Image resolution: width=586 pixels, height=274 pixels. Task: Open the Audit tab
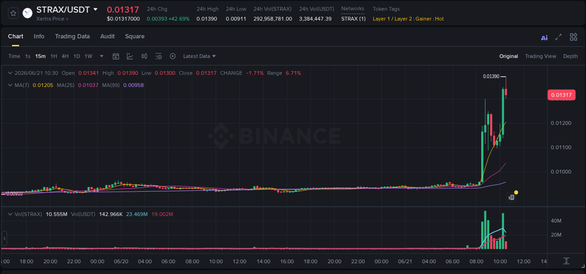pos(107,36)
